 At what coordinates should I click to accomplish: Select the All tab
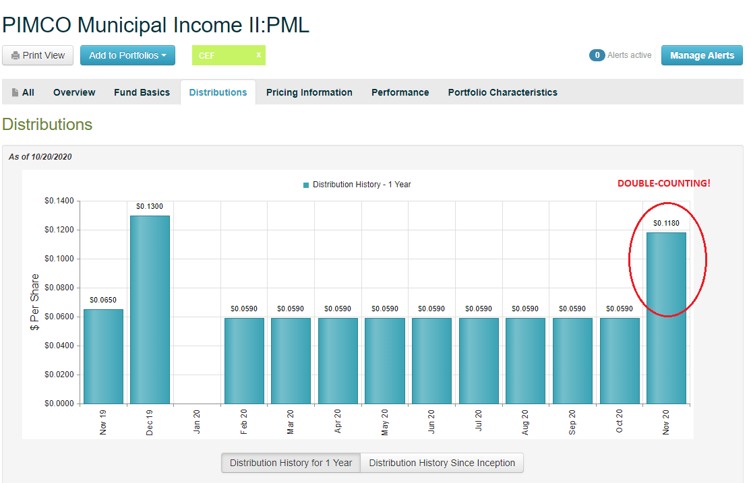tap(23, 92)
